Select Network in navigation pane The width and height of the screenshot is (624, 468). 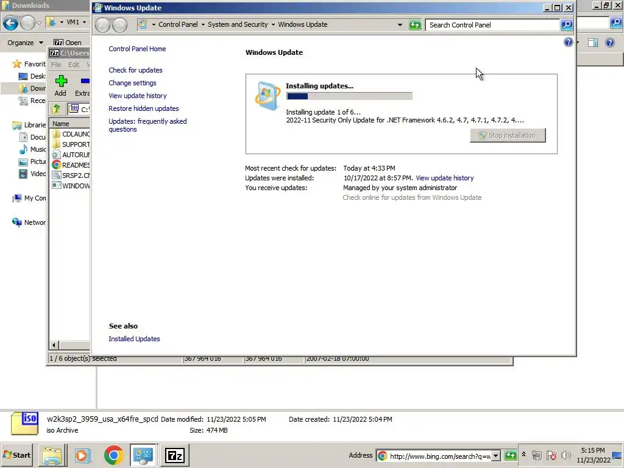point(29,222)
